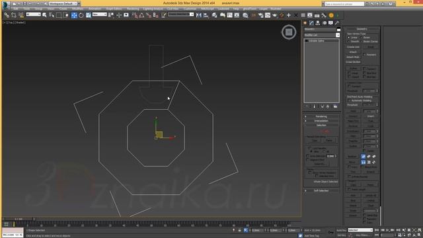Activate the Select and Uniform Scale tool
Screen dimensions: 423x238
click(x=89, y=15)
